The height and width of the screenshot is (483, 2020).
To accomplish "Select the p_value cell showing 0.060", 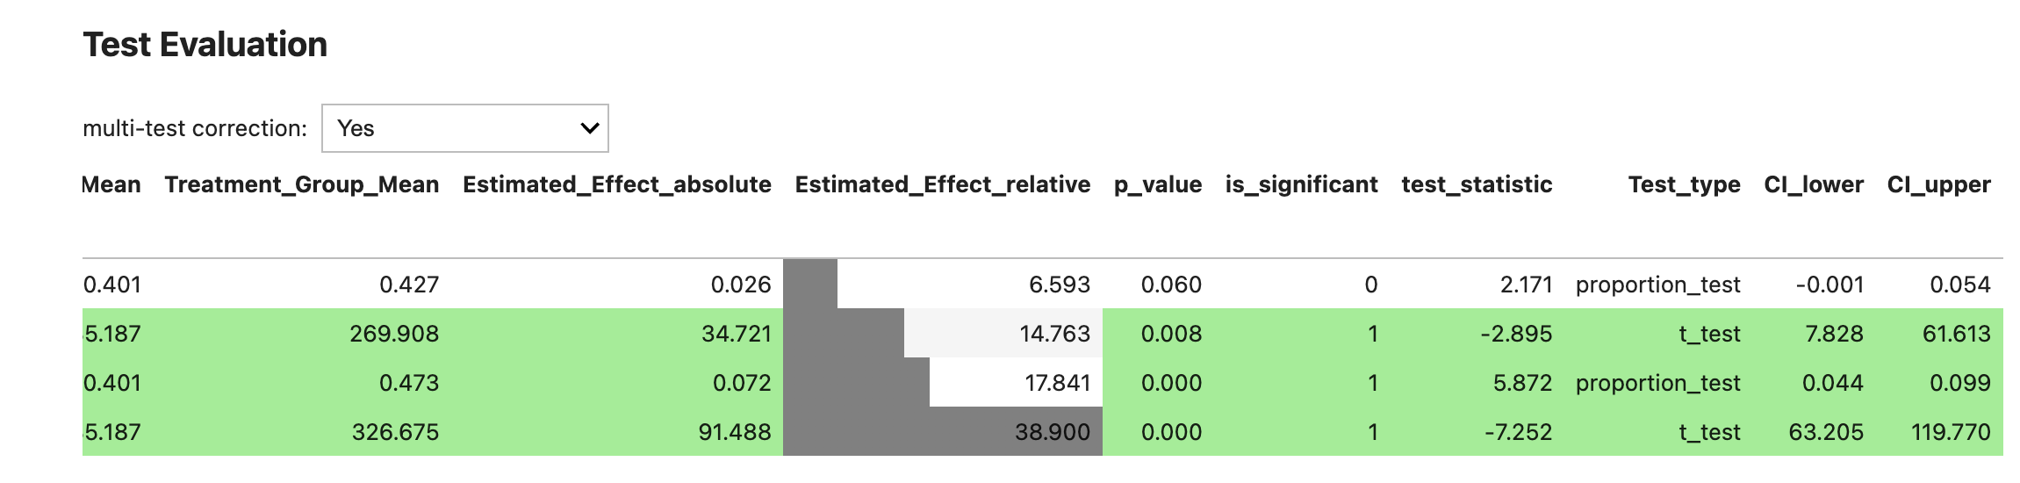I will [x=1170, y=285].
